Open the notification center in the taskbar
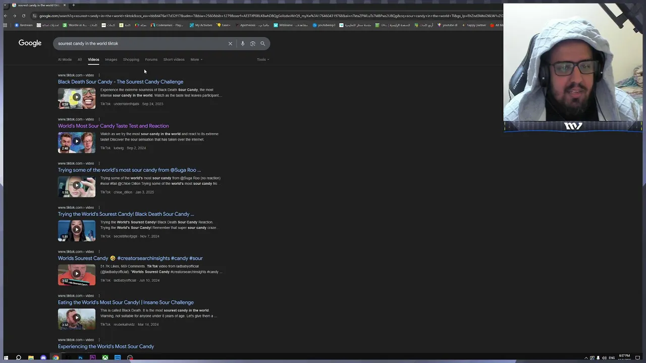This screenshot has width=646, height=363. click(x=637, y=358)
